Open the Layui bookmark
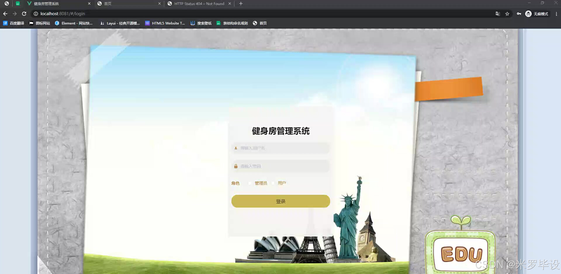561x274 pixels. tap(120, 23)
